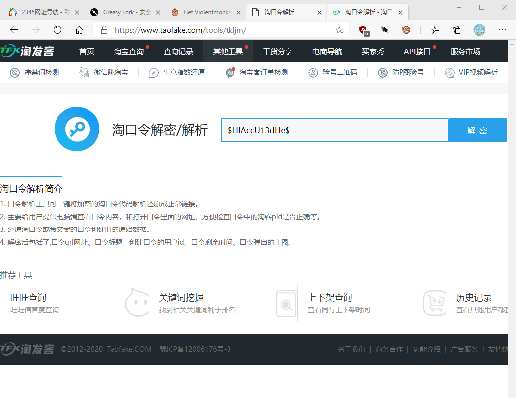Open the 生意指数还原 link
Image resolution: width=516 pixels, height=398 pixels.
click(x=183, y=73)
